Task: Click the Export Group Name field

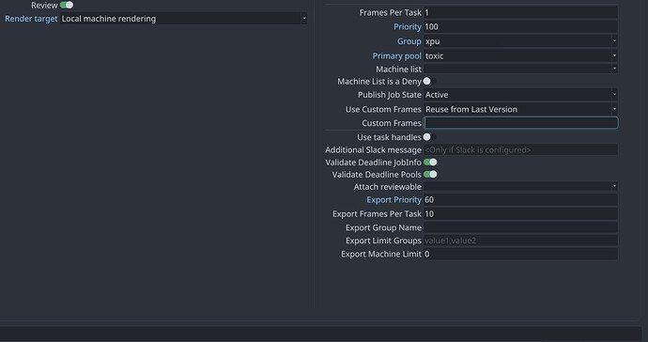Action: coord(520,227)
